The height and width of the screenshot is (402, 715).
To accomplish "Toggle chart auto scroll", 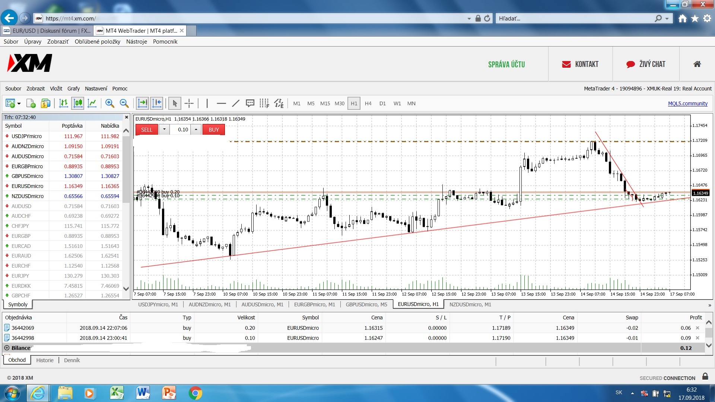I will pos(142,103).
